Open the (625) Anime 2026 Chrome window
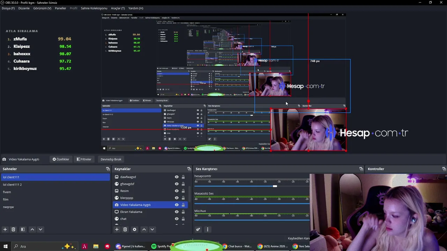447x251 pixels. pos(272,246)
